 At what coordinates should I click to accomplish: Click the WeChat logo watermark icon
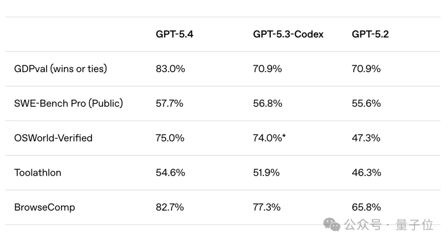coord(332,225)
